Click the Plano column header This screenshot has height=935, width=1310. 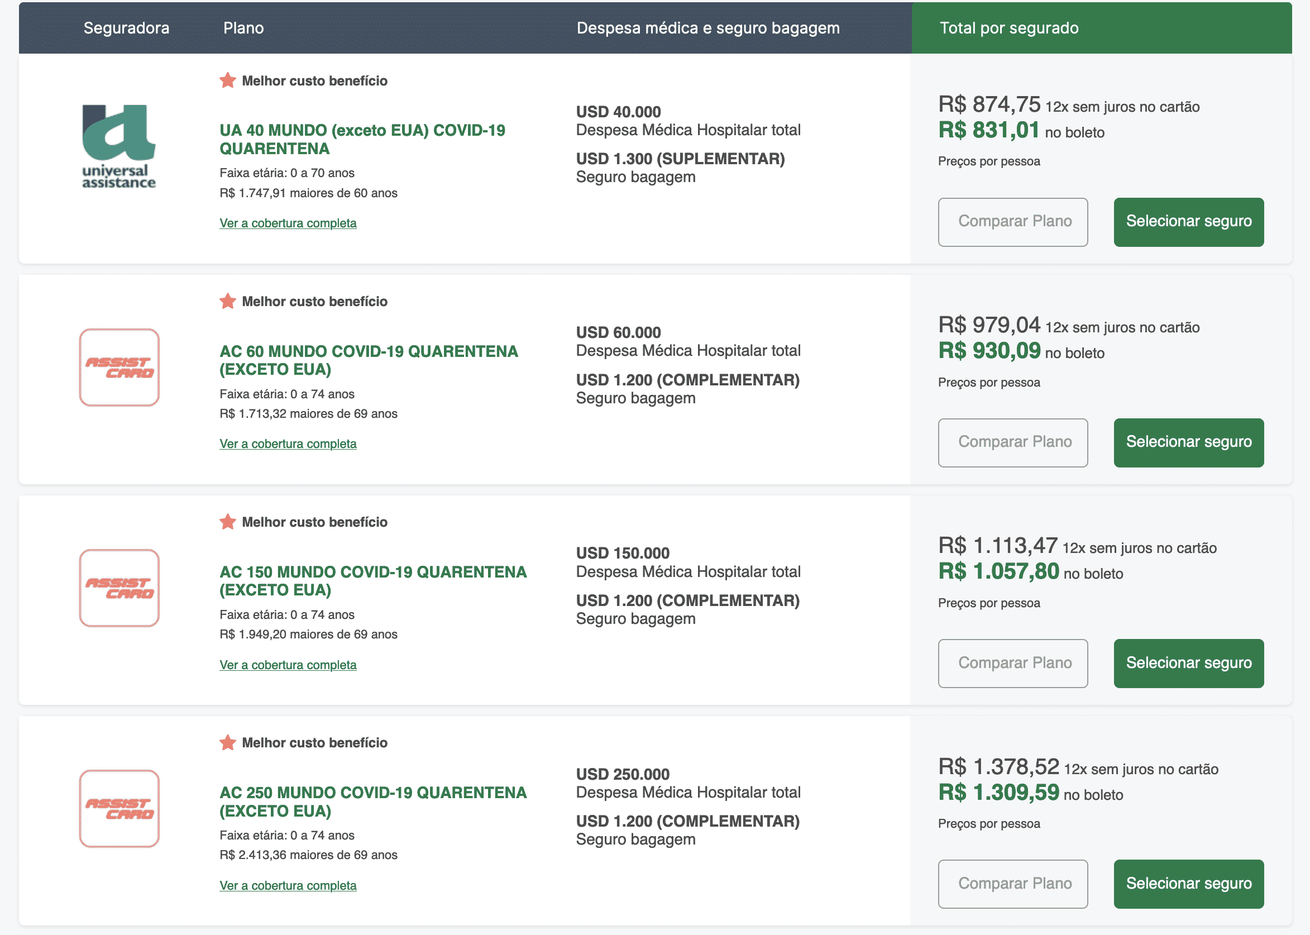(243, 27)
